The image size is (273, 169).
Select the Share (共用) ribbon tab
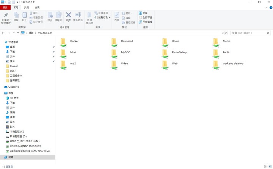27,8
